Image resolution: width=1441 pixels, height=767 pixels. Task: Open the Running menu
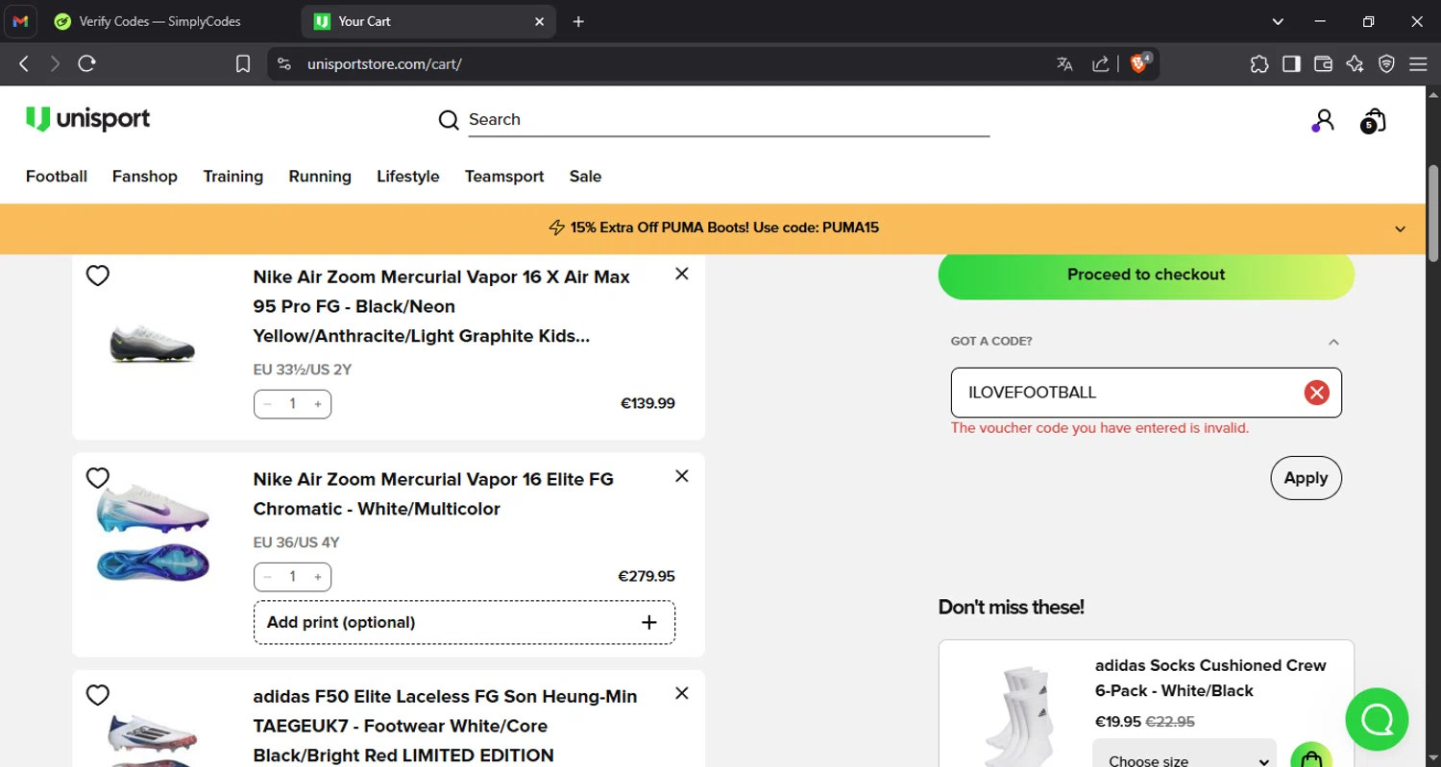coord(320,177)
